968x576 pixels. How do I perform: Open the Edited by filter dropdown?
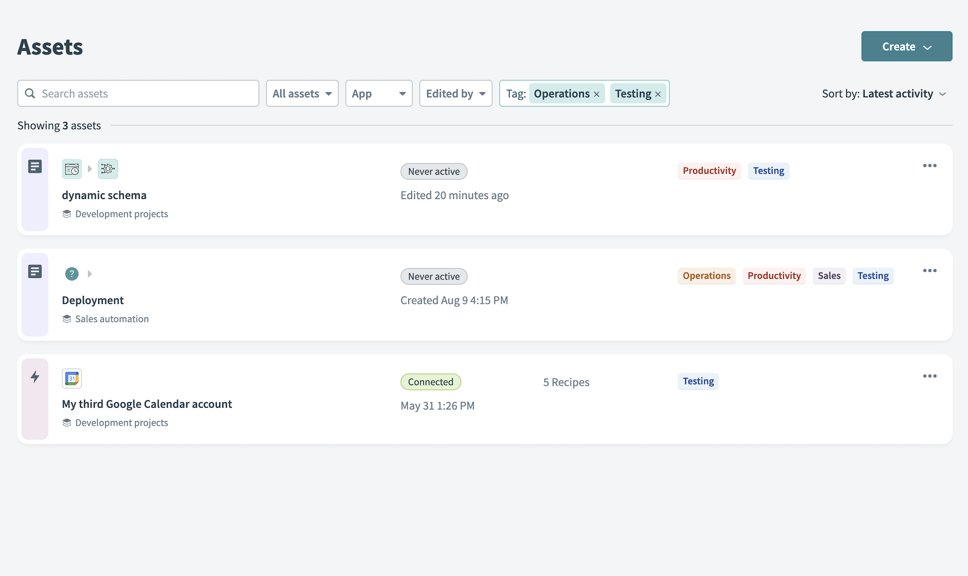pyautogui.click(x=456, y=94)
